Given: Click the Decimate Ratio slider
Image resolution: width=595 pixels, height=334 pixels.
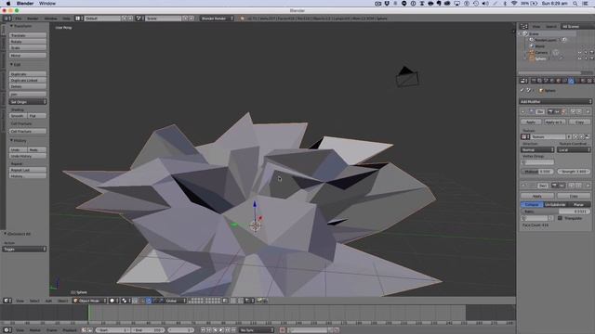Looking at the screenshot, I should [556, 212].
